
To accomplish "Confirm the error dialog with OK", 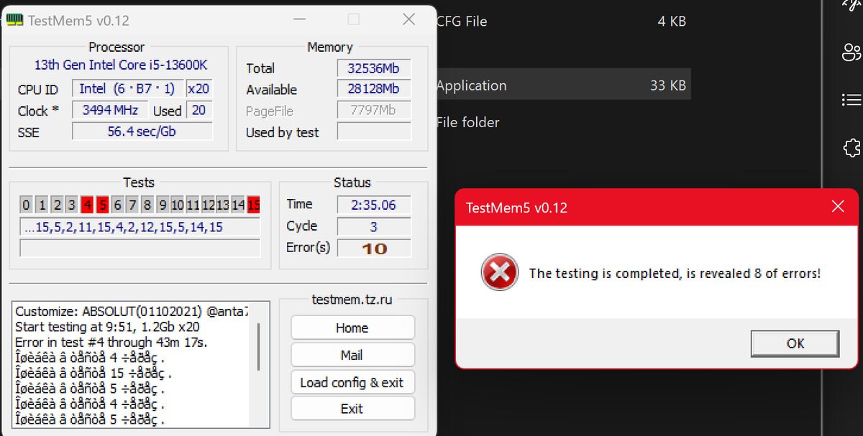I will coord(795,343).
